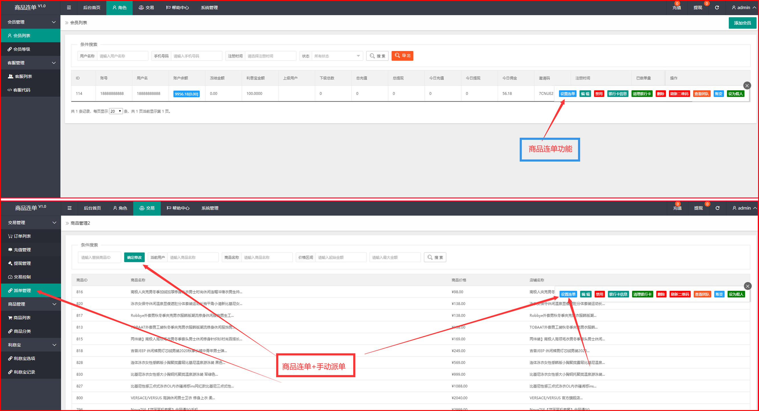Collapse the 客服管理 sidebar section
Screen dimensions: 759x411
31,63
